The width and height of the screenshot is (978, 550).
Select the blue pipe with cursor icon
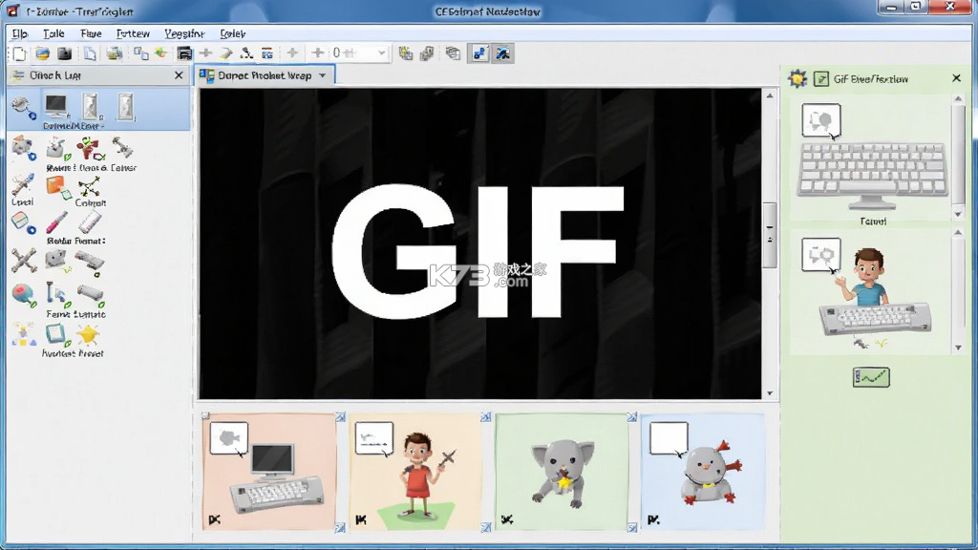tap(57, 294)
